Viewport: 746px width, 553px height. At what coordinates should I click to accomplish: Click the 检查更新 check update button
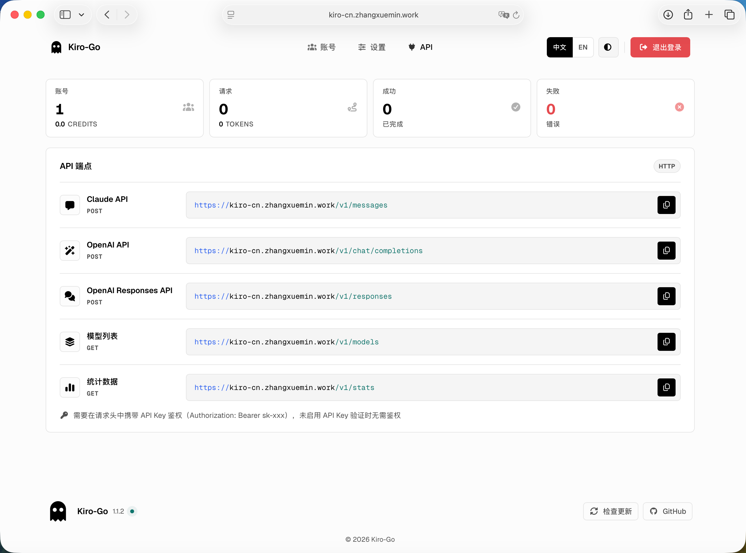point(610,511)
